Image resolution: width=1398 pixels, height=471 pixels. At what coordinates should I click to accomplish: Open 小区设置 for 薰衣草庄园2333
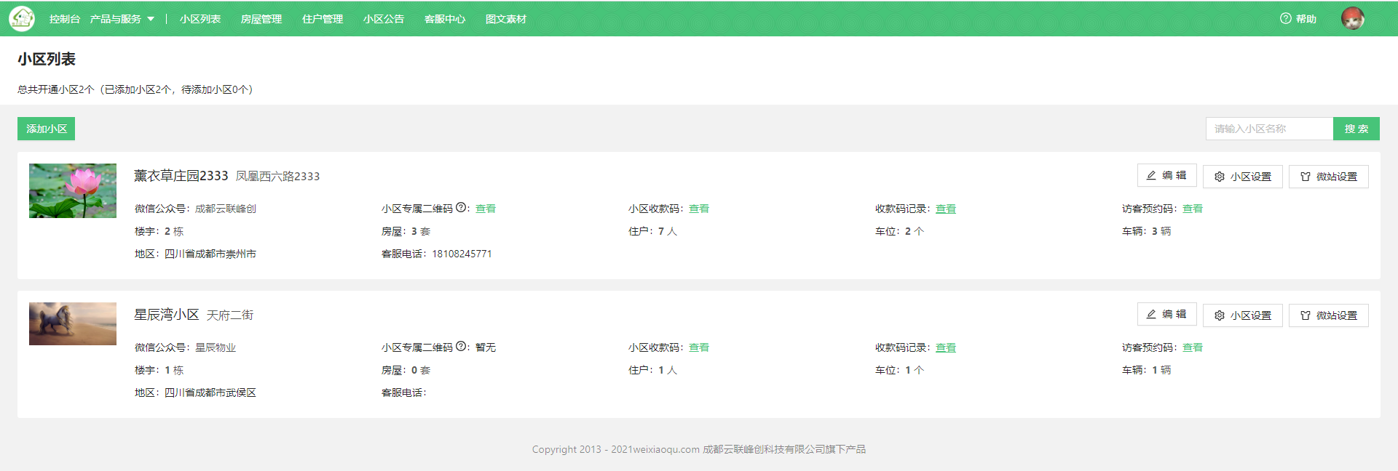[1243, 177]
